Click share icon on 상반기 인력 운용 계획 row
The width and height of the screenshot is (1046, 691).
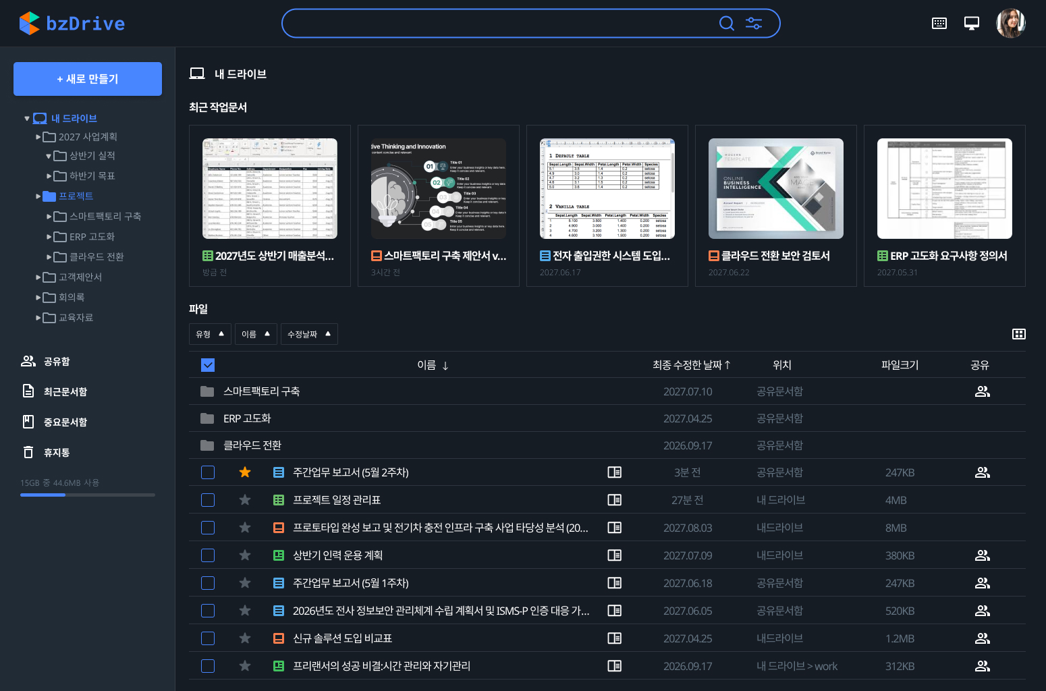click(983, 555)
